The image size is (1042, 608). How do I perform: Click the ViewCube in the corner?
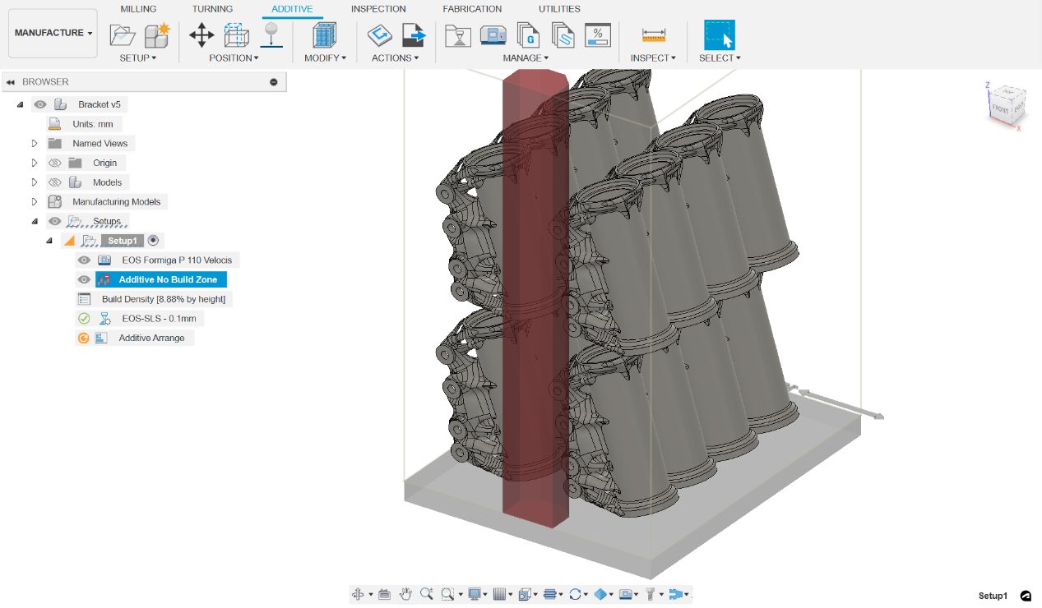pos(1005,105)
